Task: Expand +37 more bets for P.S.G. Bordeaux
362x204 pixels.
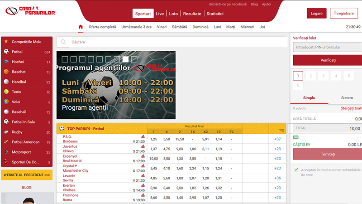Action: click(x=277, y=139)
